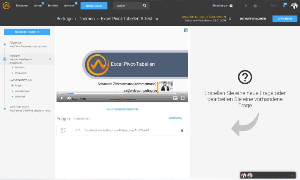This screenshot has width=300, height=180.
Task: Click the second avatar in chat widget
Action: pos(250,175)
